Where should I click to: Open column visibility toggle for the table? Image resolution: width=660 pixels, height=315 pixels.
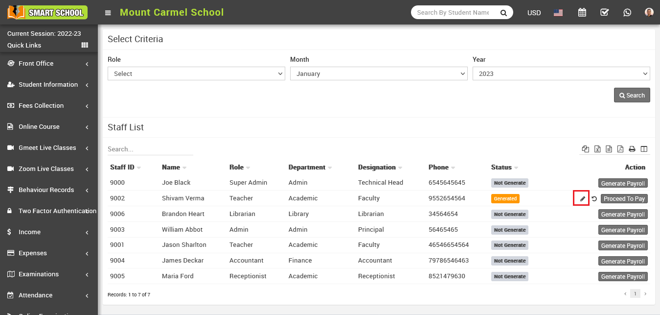click(x=644, y=149)
